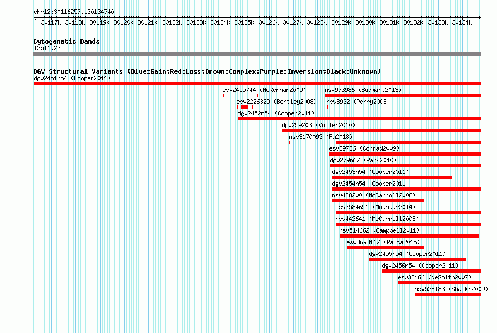Screen dimensions: 497x333
Task: Open the nsv8932 (Perry2008) label
Action: [358, 102]
